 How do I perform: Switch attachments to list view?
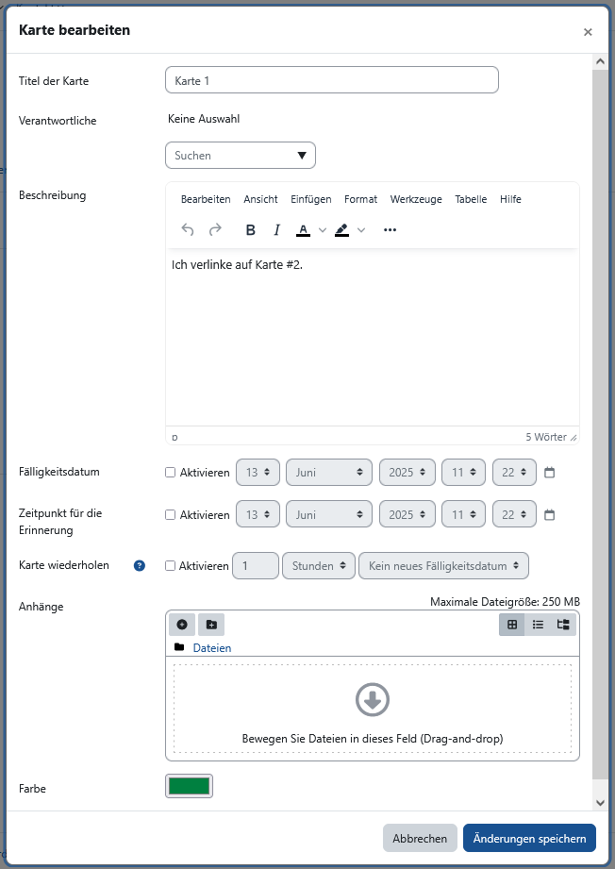tap(538, 625)
